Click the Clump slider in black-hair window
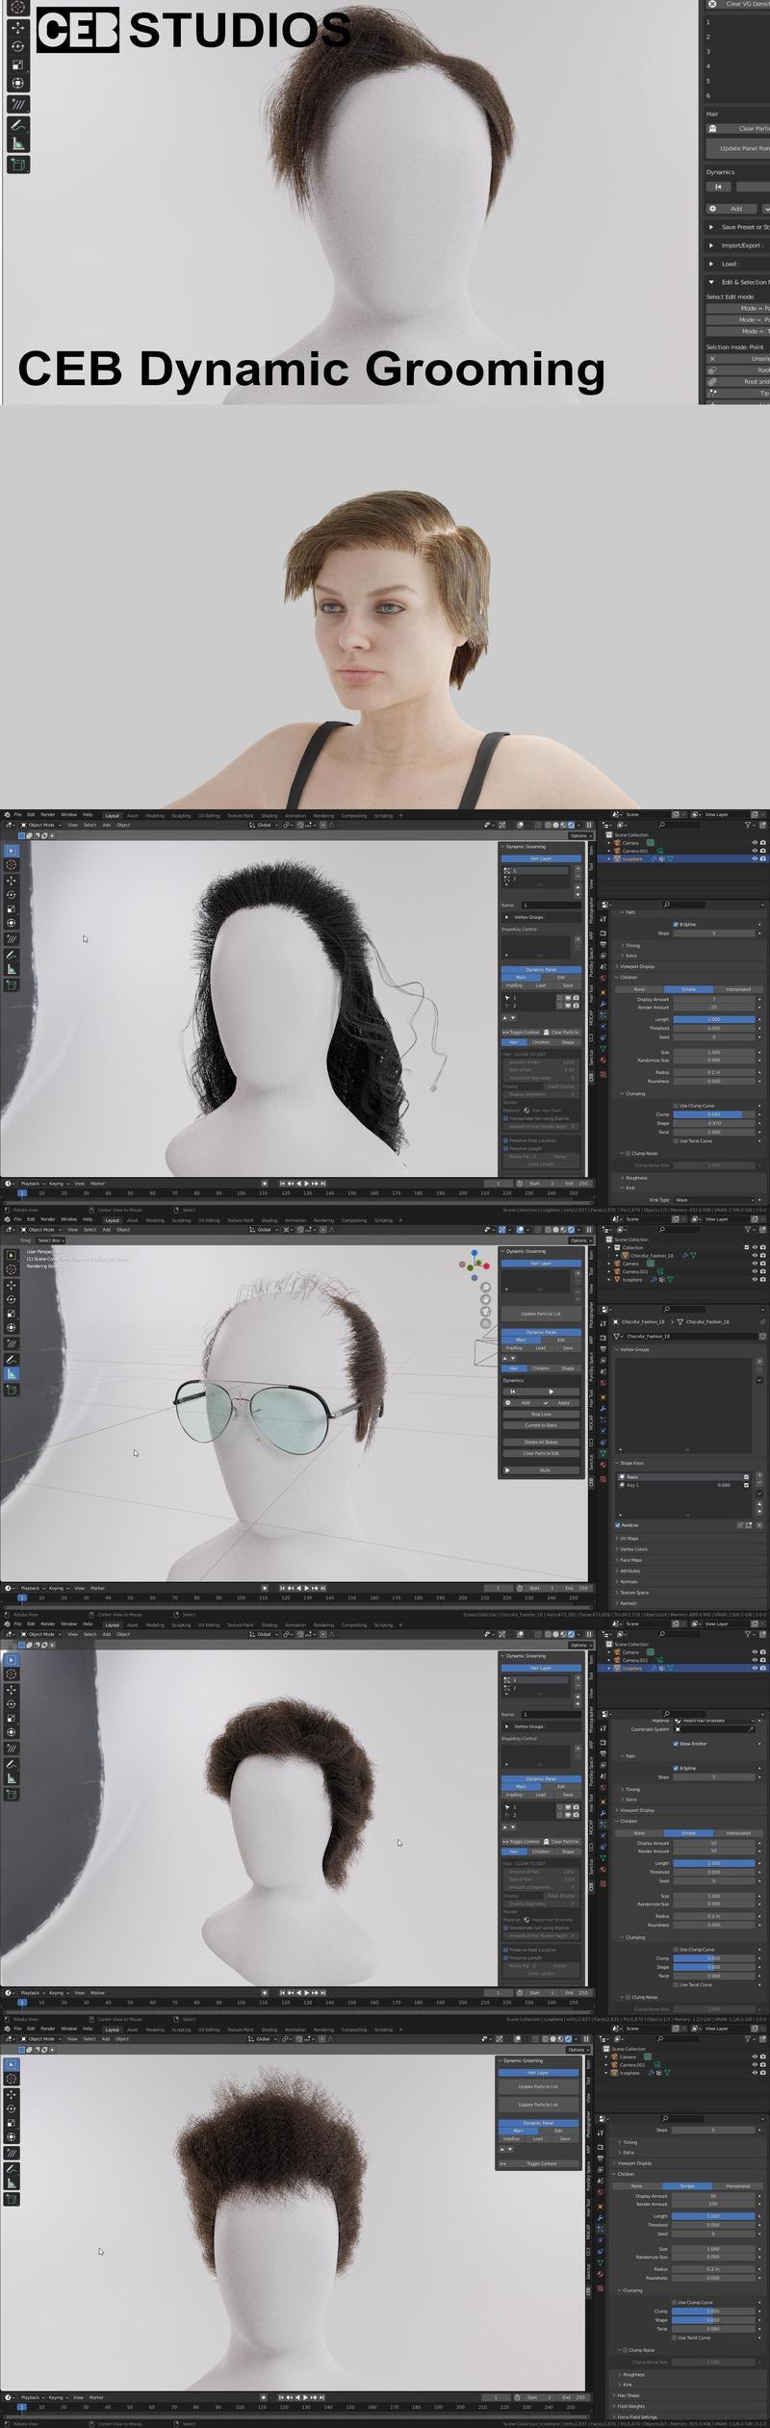The height and width of the screenshot is (2428, 770). point(714,1114)
